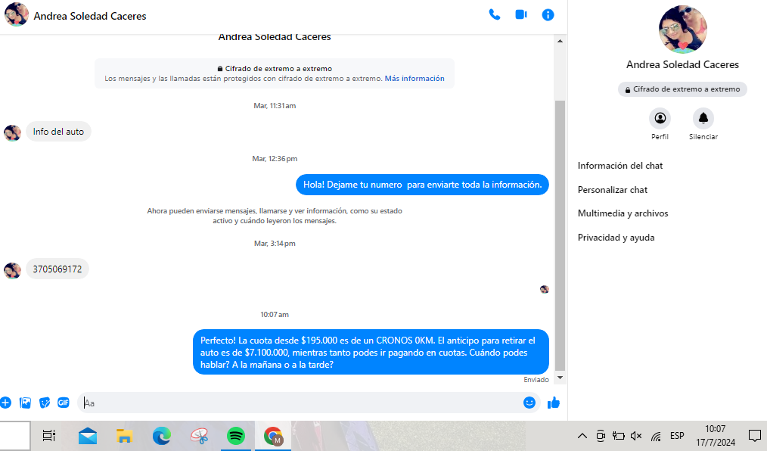767x451 pixels.
Task: Unmute the system volume in tray
Action: coord(636,436)
